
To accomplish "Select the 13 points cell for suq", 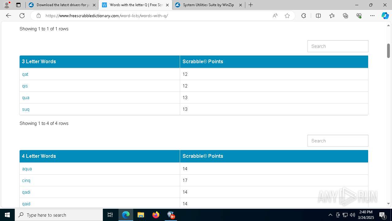I will tap(274, 109).
